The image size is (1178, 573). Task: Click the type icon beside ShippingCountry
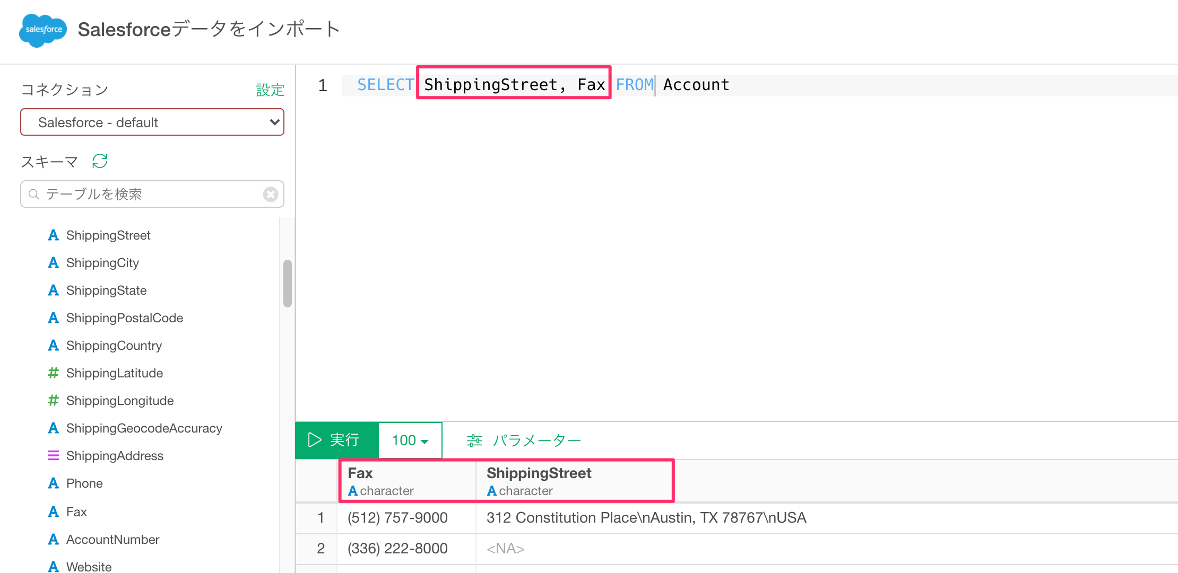click(53, 346)
